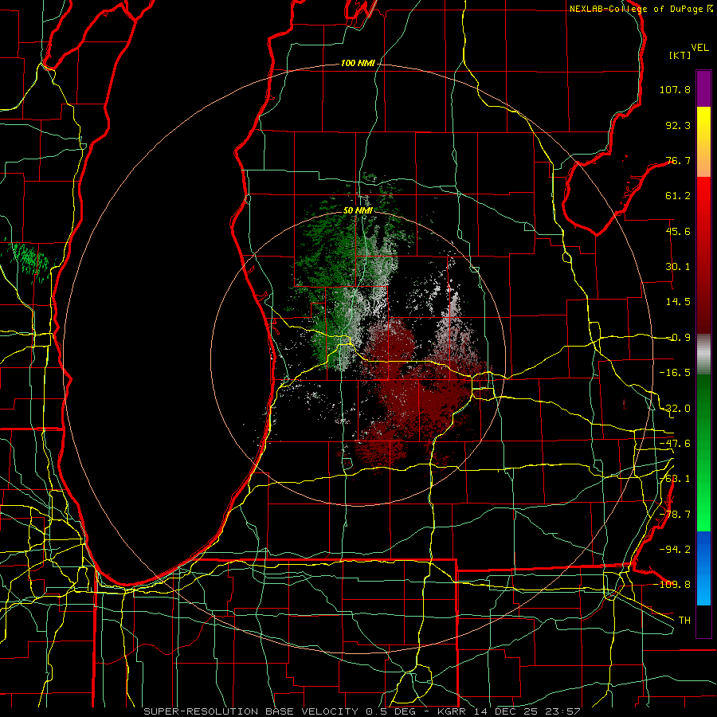Click the blue color bar segment
This screenshot has height=717, width=717.
703,568
